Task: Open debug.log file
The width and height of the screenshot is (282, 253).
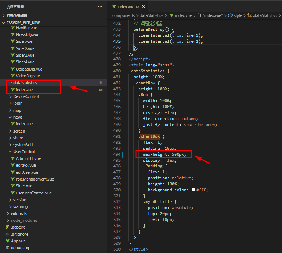Action: [20, 248]
